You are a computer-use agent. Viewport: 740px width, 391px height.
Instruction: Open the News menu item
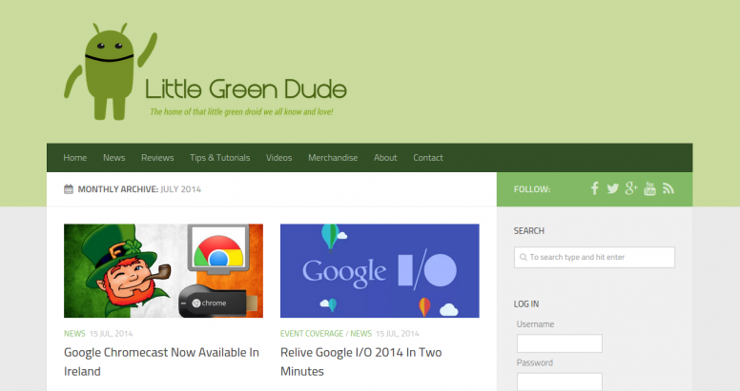click(114, 158)
